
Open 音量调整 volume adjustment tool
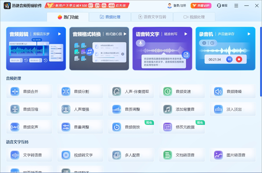(x=80, y=127)
